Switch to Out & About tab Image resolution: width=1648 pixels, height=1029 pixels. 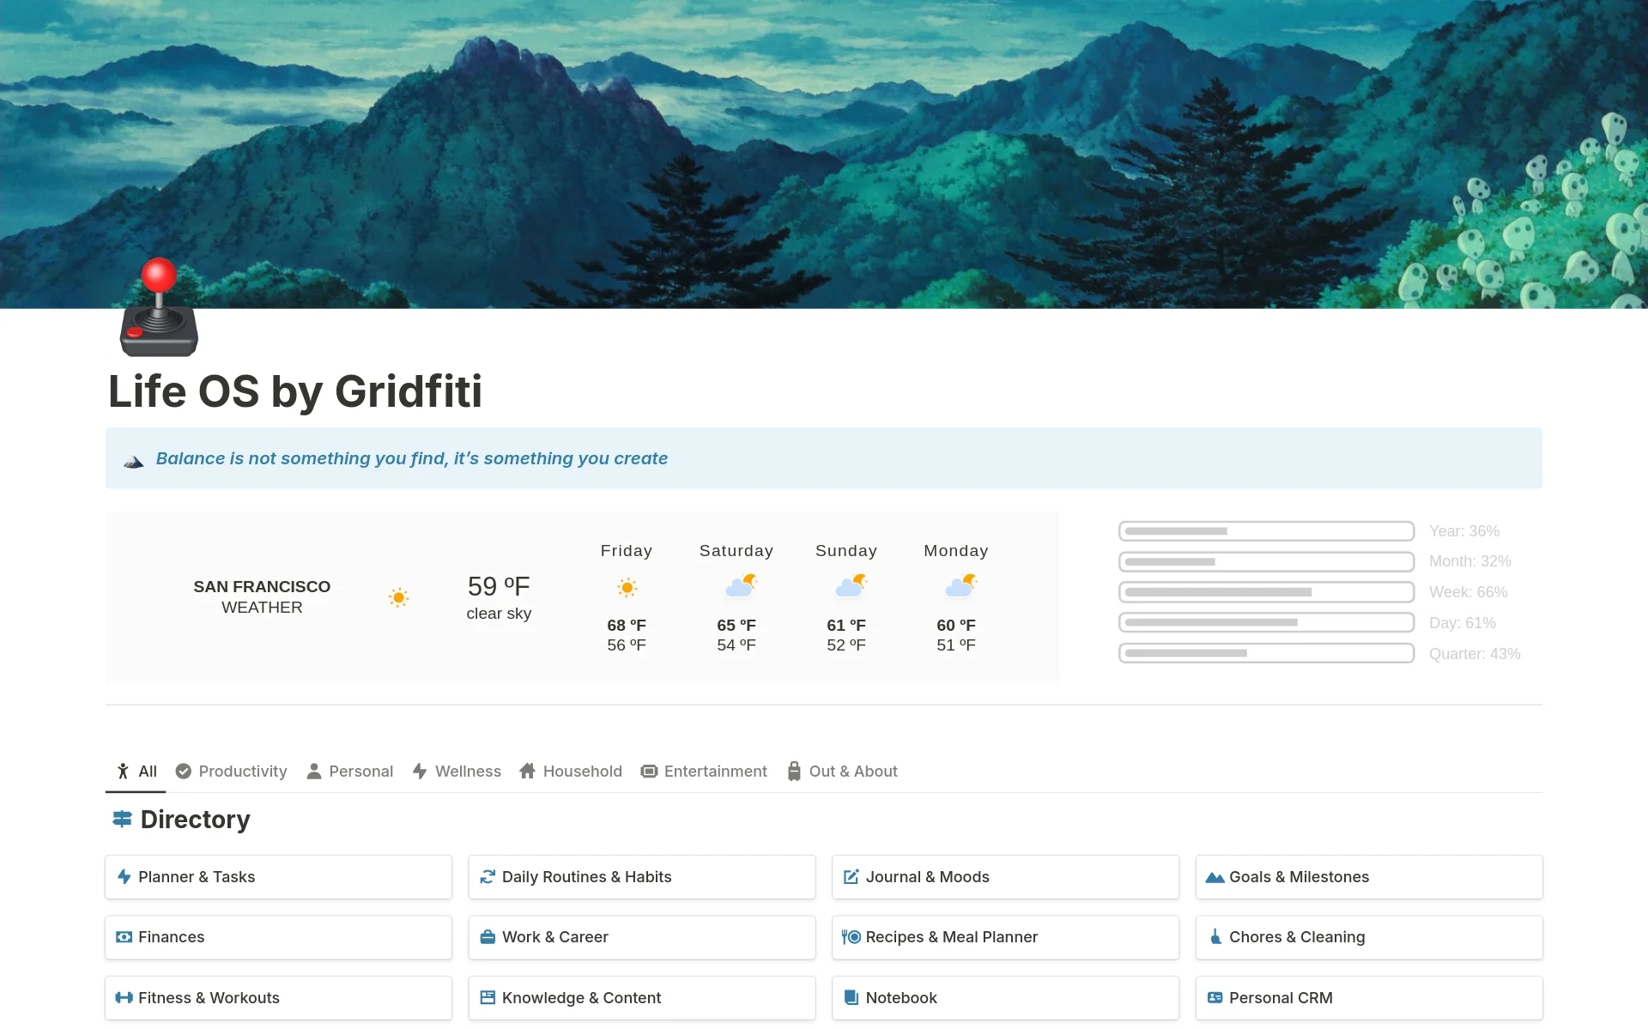(x=842, y=772)
